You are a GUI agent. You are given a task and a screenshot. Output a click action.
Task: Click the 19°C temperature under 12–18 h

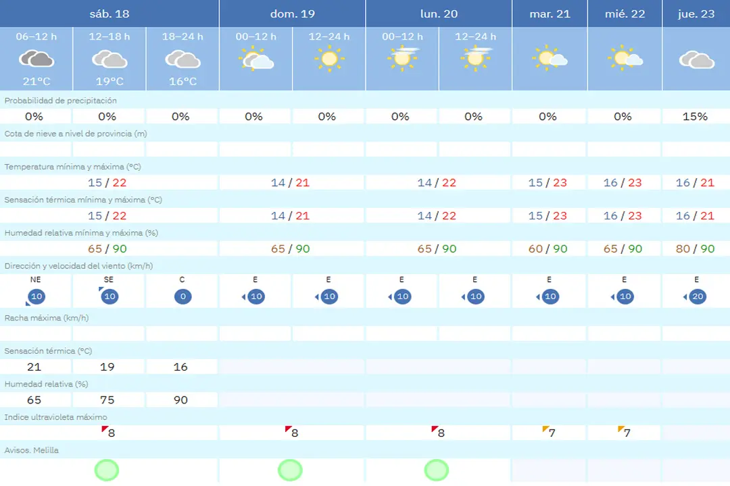(x=109, y=82)
